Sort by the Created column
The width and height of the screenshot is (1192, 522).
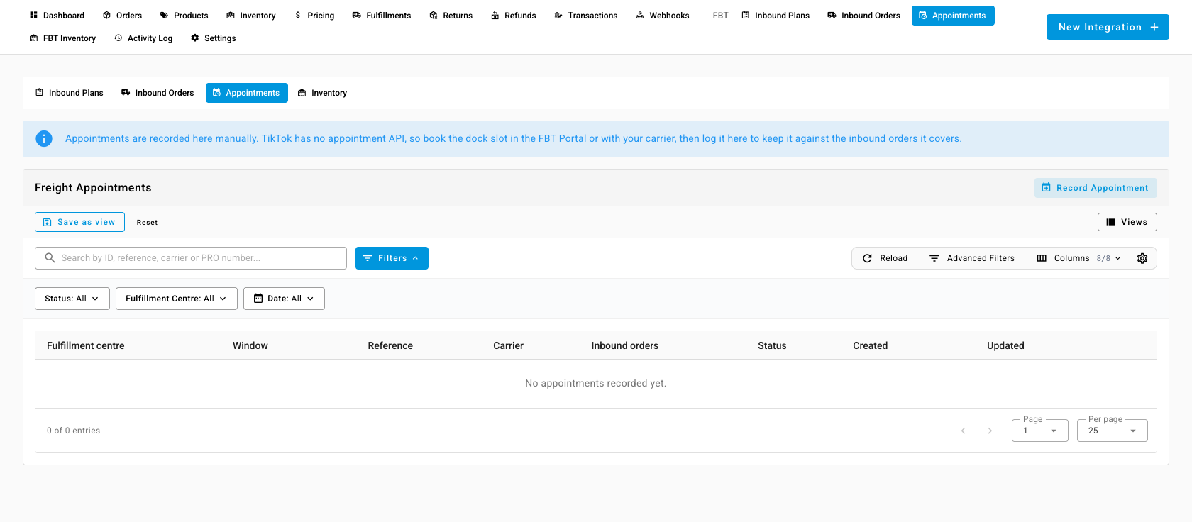coord(871,345)
